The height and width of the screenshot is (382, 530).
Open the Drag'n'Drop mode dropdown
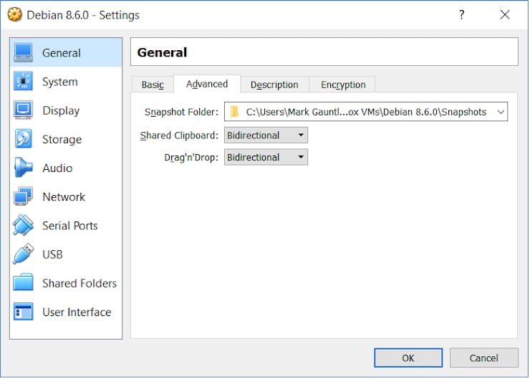[266, 157]
